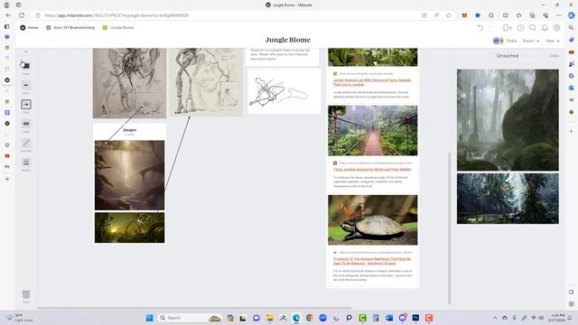Open search icon in Edge sidebar
Viewport: 578px width, 325px height.
tap(571, 28)
